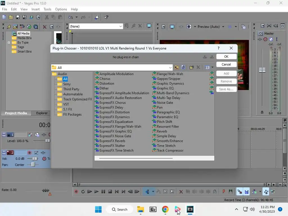Select the Sony folder in plug-in tree
The width and height of the screenshot is (288, 216).
coord(67,84)
